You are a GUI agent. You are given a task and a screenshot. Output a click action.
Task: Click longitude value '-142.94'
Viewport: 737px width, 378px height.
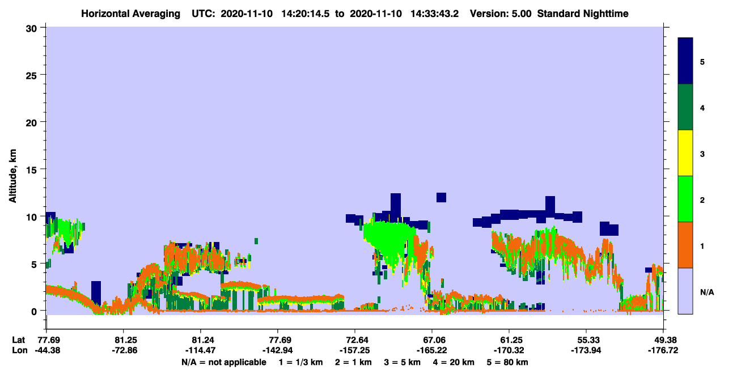[x=278, y=350]
